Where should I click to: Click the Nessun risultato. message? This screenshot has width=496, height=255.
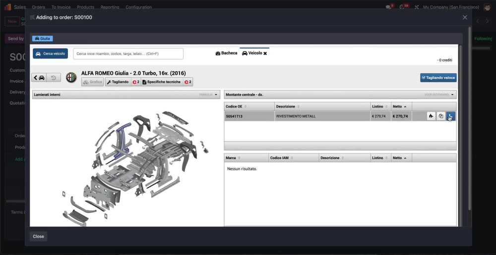242,169
